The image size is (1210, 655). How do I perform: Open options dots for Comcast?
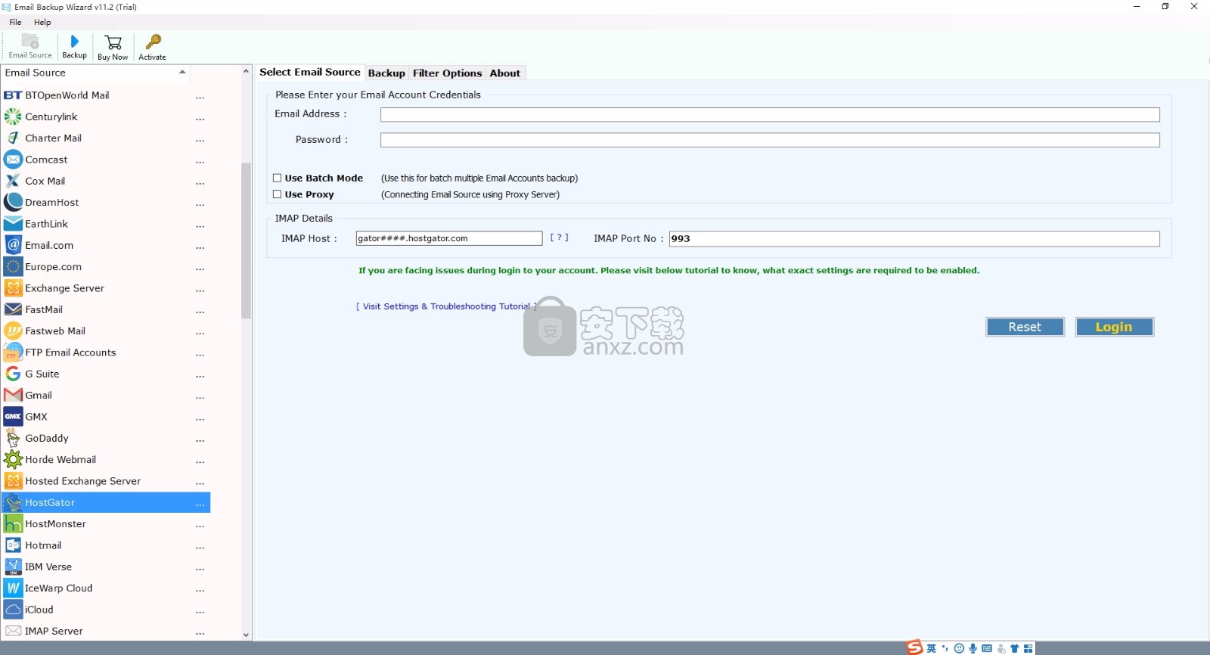click(x=200, y=161)
